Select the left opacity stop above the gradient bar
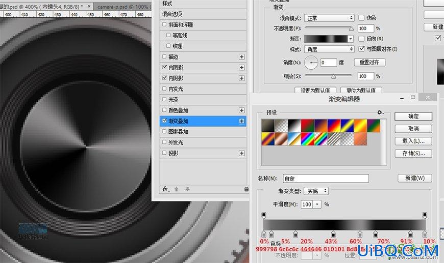This screenshot has height=263, width=444. point(264,216)
